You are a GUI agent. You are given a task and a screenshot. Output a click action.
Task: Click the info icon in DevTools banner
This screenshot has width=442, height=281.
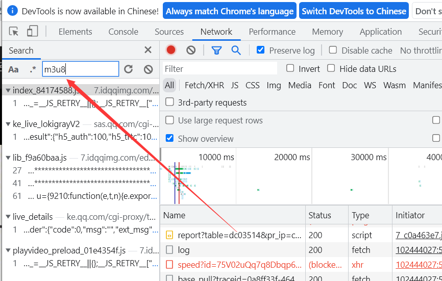(x=12, y=11)
